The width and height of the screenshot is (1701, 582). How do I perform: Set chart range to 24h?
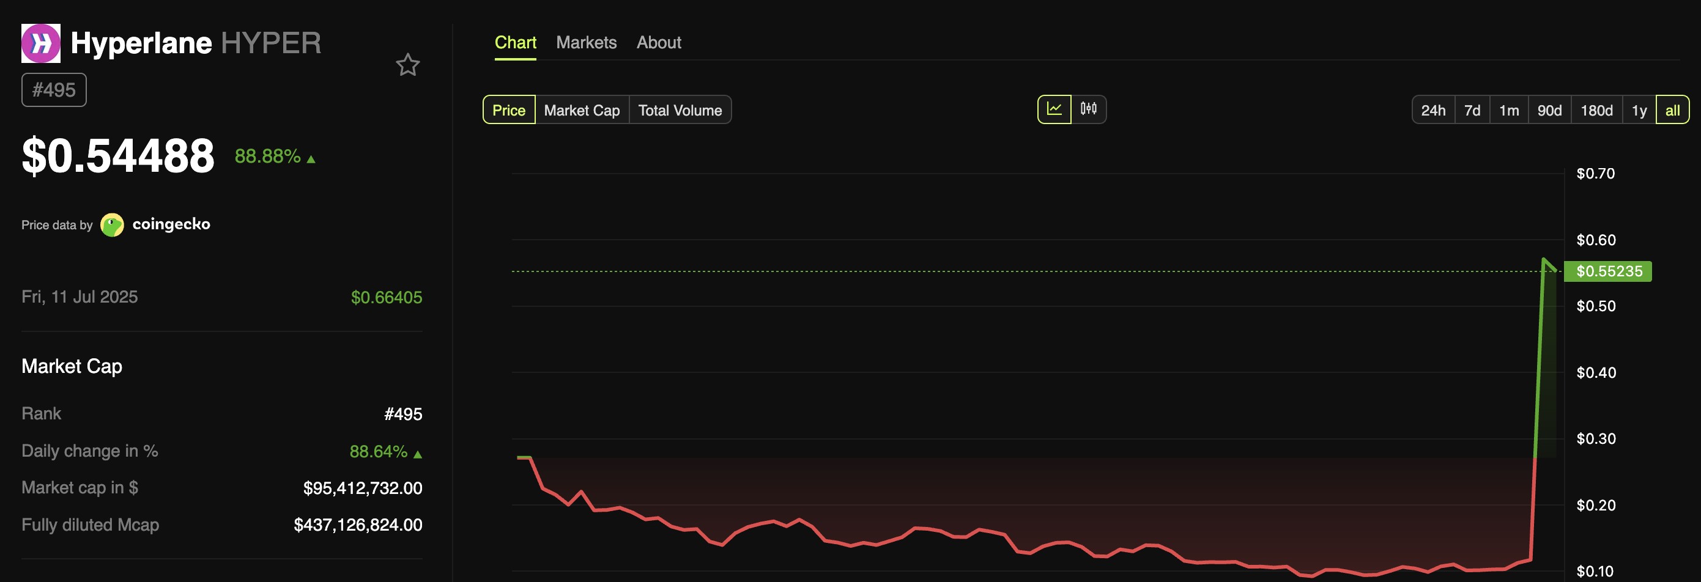tap(1433, 109)
